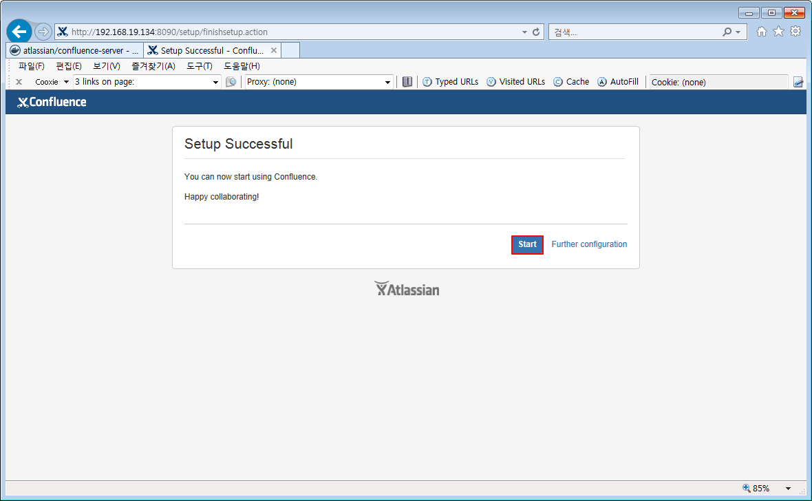Click the book icon in Cooxie toolbar
The width and height of the screenshot is (812, 501).
coord(407,82)
